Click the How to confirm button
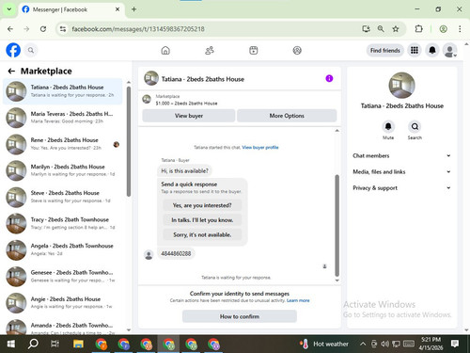Image resolution: width=470 pixels, height=353 pixels. (x=240, y=316)
